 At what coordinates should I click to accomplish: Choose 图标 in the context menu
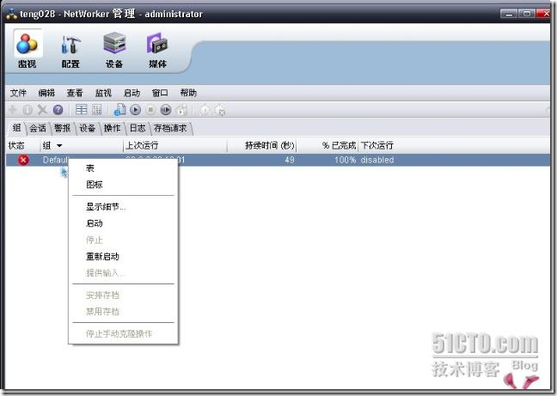(x=123, y=185)
